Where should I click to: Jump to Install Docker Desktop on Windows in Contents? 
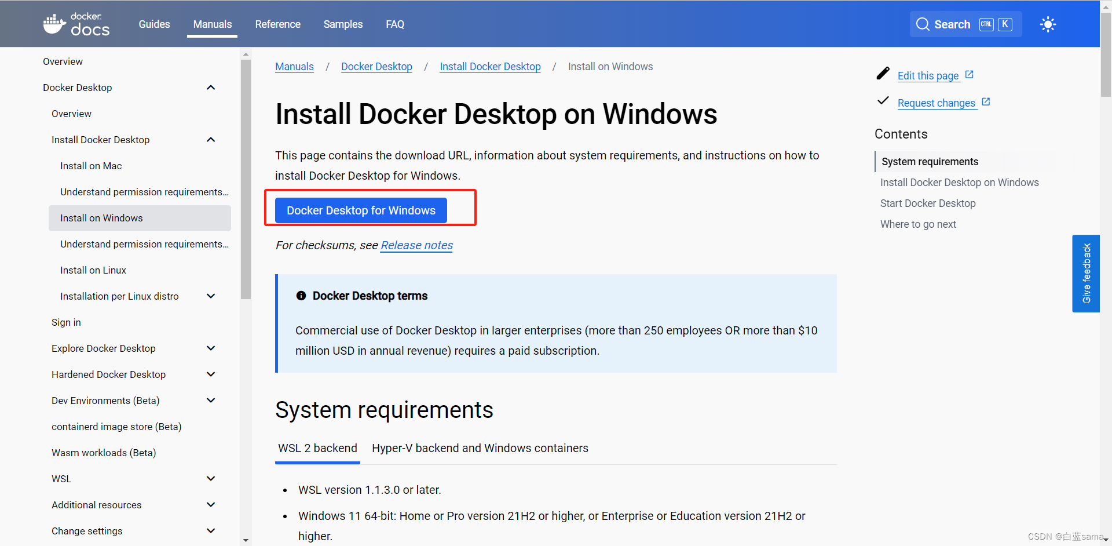(x=959, y=183)
